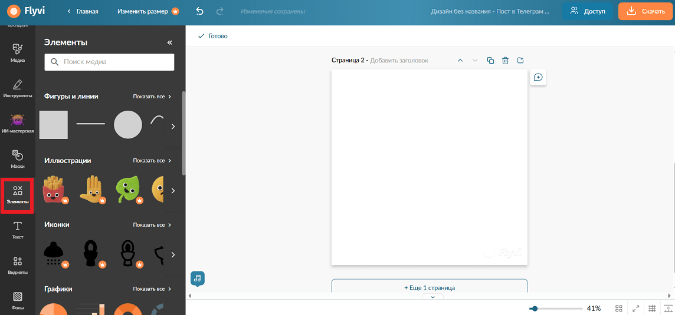Collapse the Элементы panel with double chevron
Viewport: 675px width, 315px height.
169,42
